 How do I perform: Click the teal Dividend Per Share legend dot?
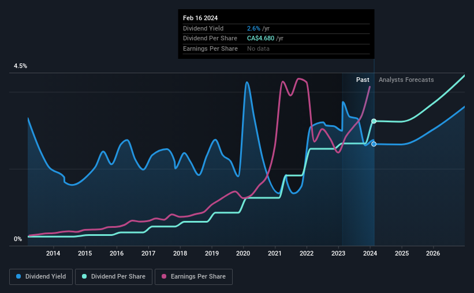tap(84, 276)
